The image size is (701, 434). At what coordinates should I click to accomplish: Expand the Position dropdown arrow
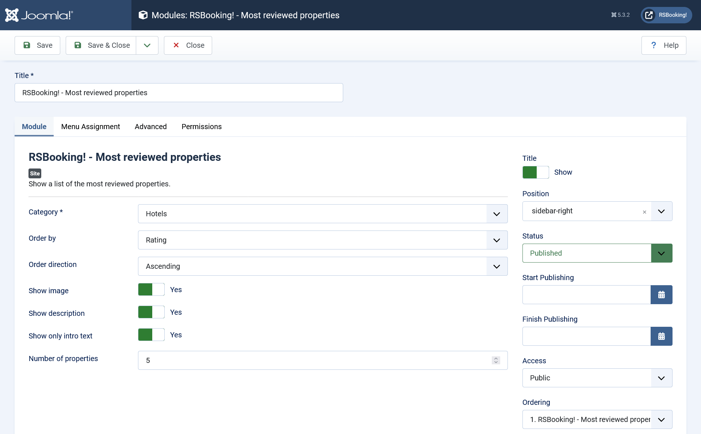point(662,211)
